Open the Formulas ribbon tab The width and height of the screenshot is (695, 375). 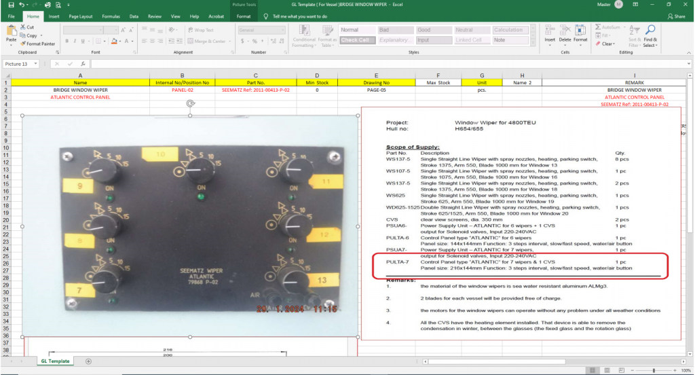click(x=111, y=16)
